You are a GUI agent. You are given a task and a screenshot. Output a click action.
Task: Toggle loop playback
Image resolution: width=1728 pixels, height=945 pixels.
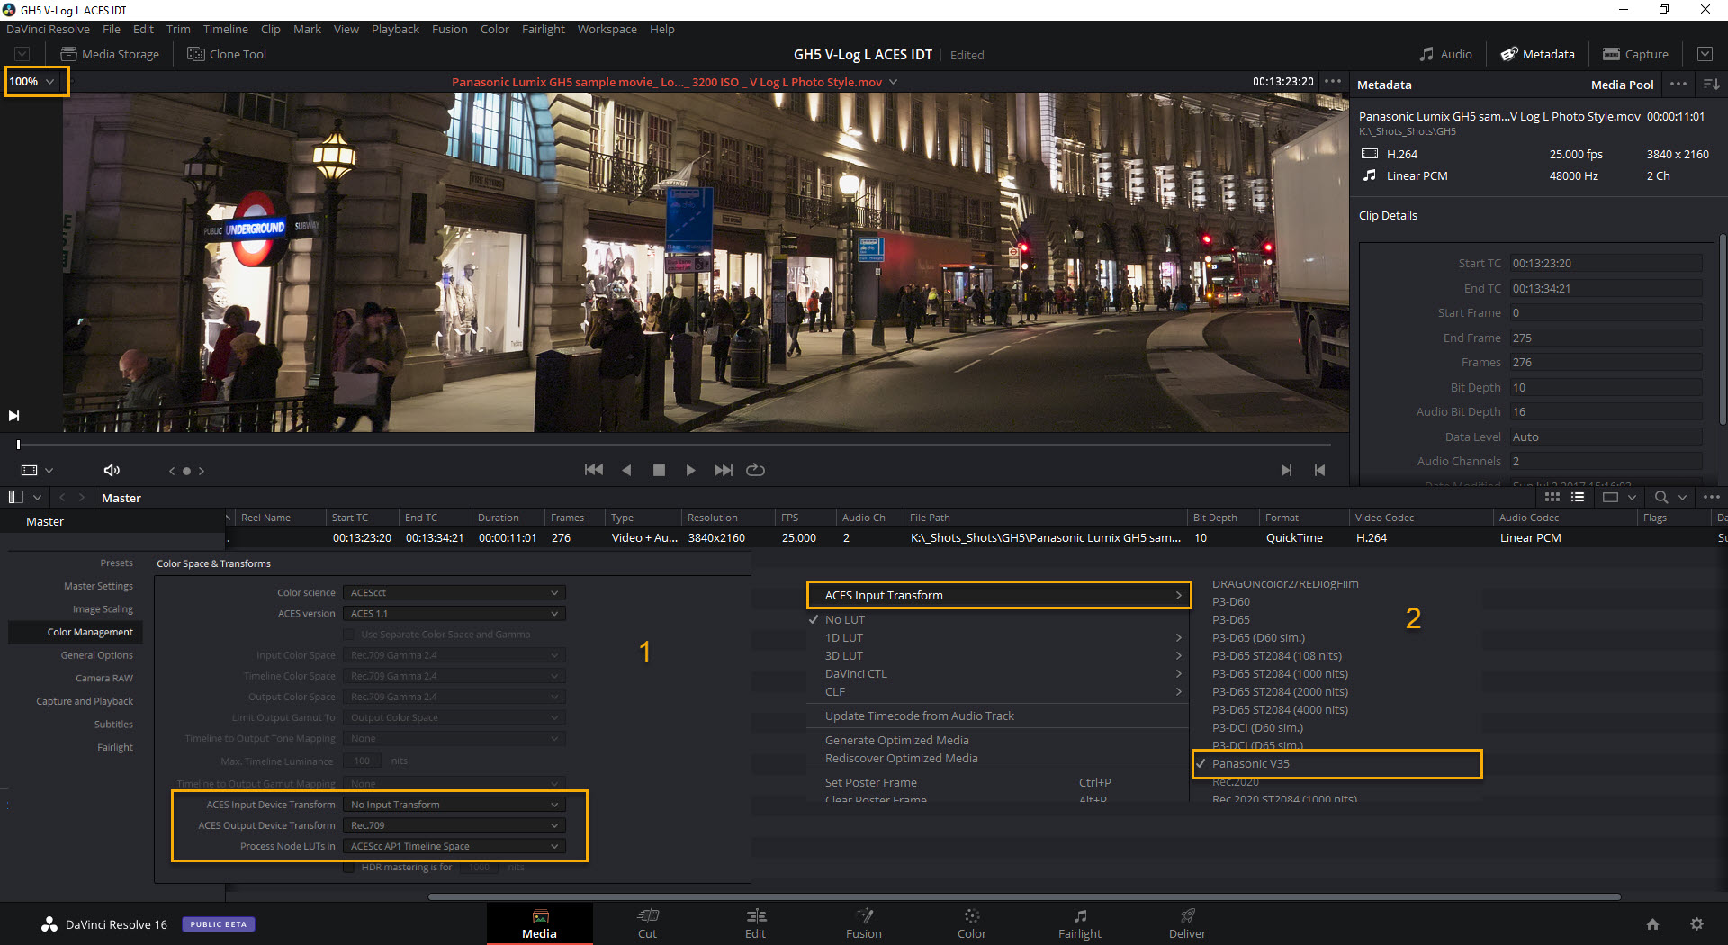[756, 470]
